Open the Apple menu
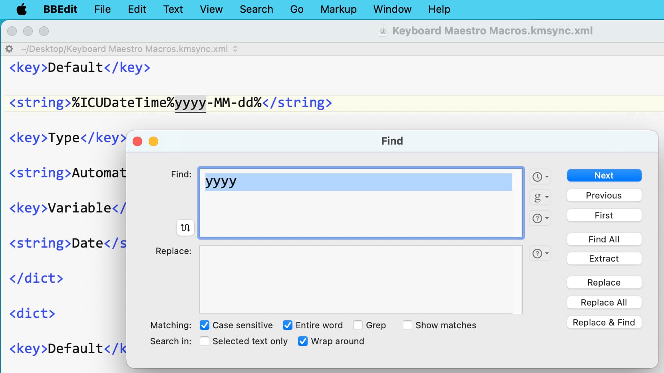 (x=22, y=9)
